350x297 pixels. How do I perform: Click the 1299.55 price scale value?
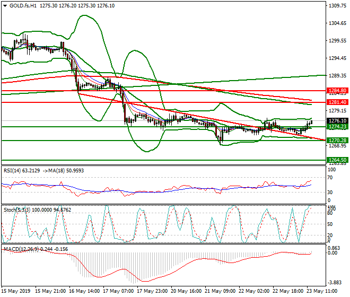pyautogui.click(x=338, y=41)
